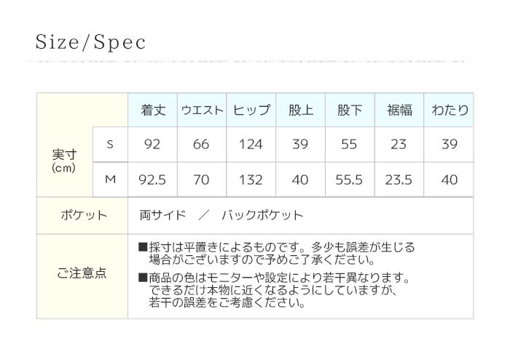Select the ご注意点 row label
The image size is (510, 362).
82,273
